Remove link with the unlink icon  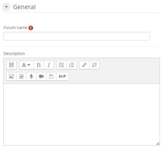pyautogui.click(x=94, y=65)
